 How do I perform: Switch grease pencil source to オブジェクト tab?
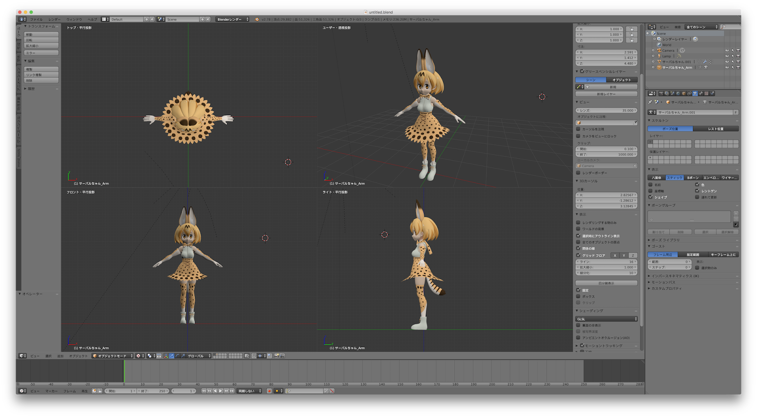622,80
